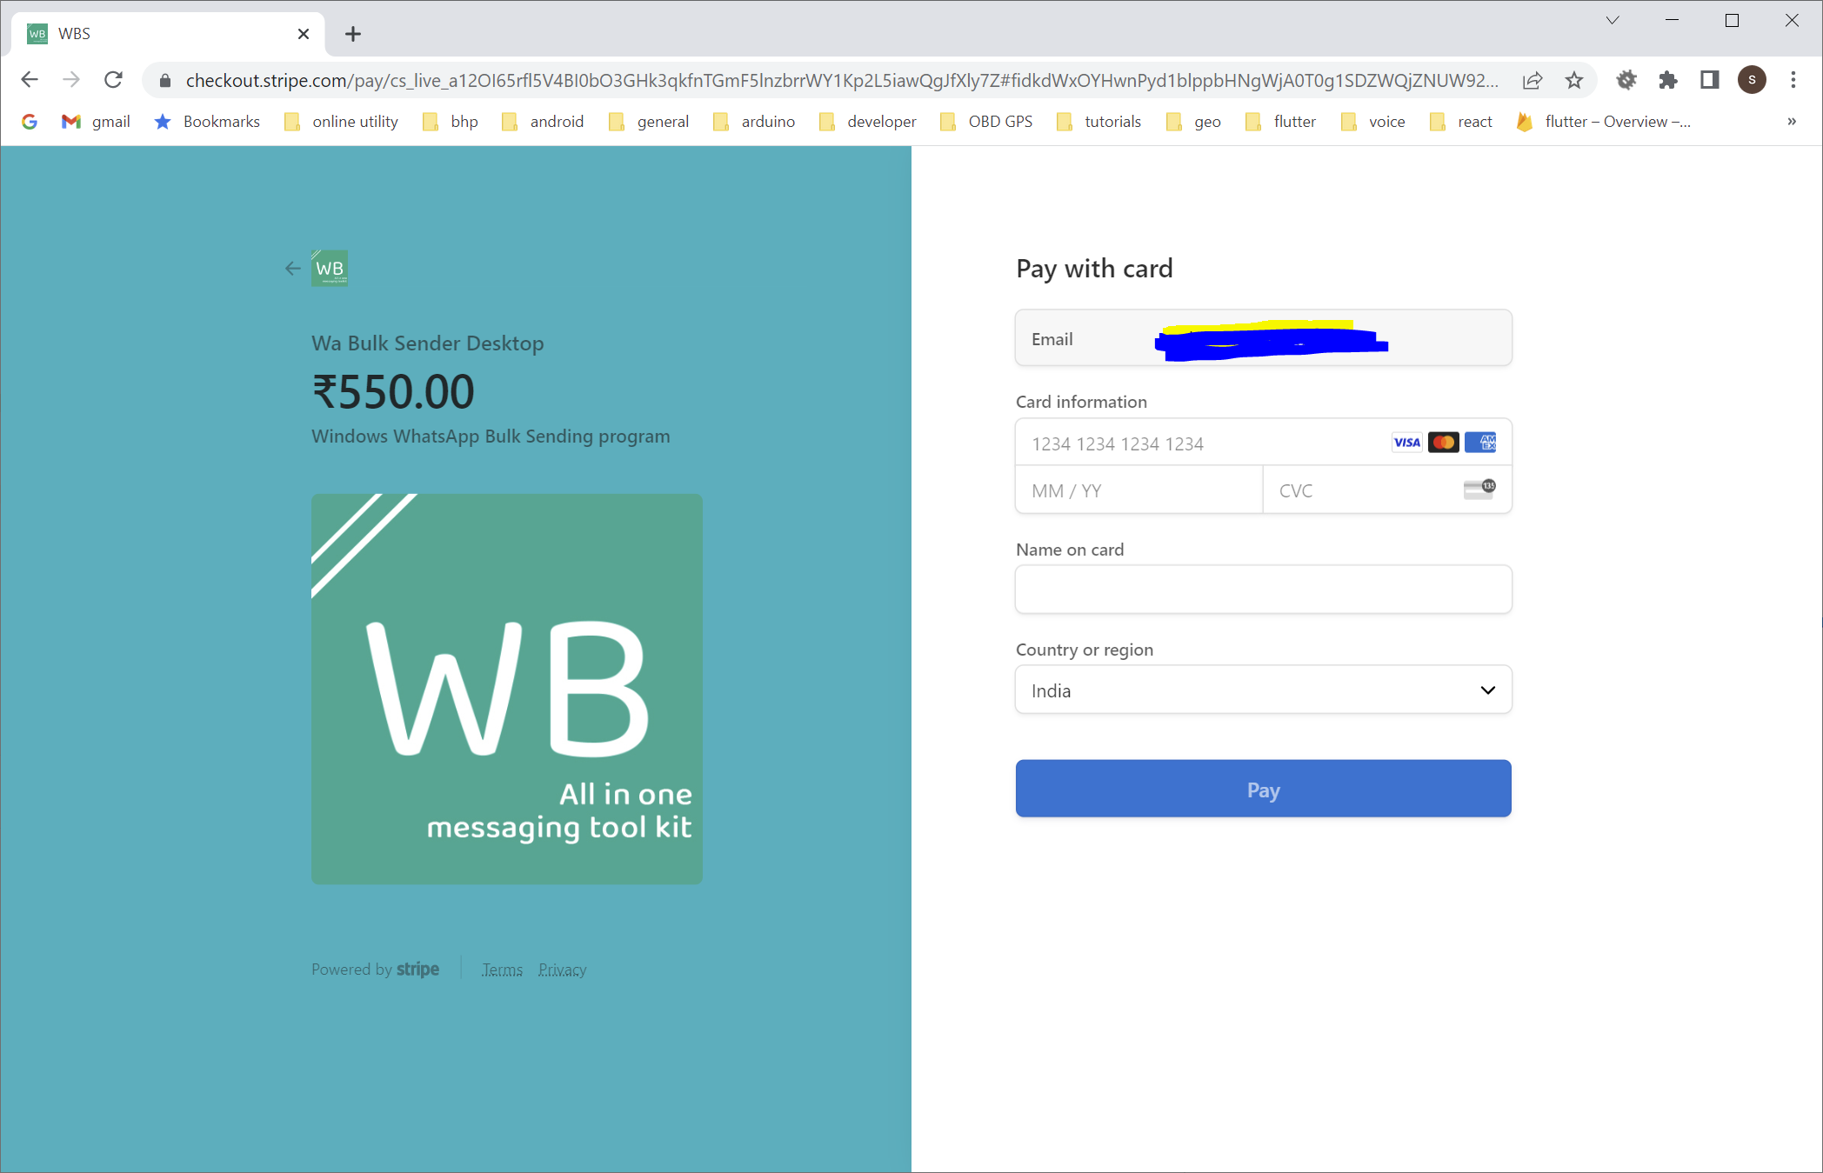The width and height of the screenshot is (1823, 1173).
Task: Click the back arrow next to WB logo
Action: [x=292, y=269]
